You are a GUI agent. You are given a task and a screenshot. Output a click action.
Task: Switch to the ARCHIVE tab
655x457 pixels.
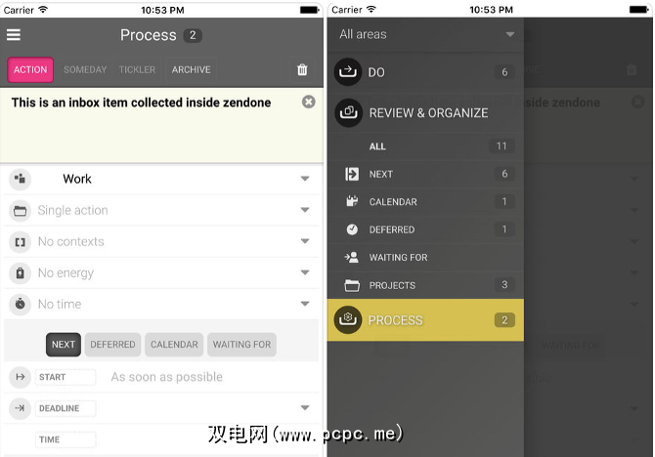coord(191,69)
